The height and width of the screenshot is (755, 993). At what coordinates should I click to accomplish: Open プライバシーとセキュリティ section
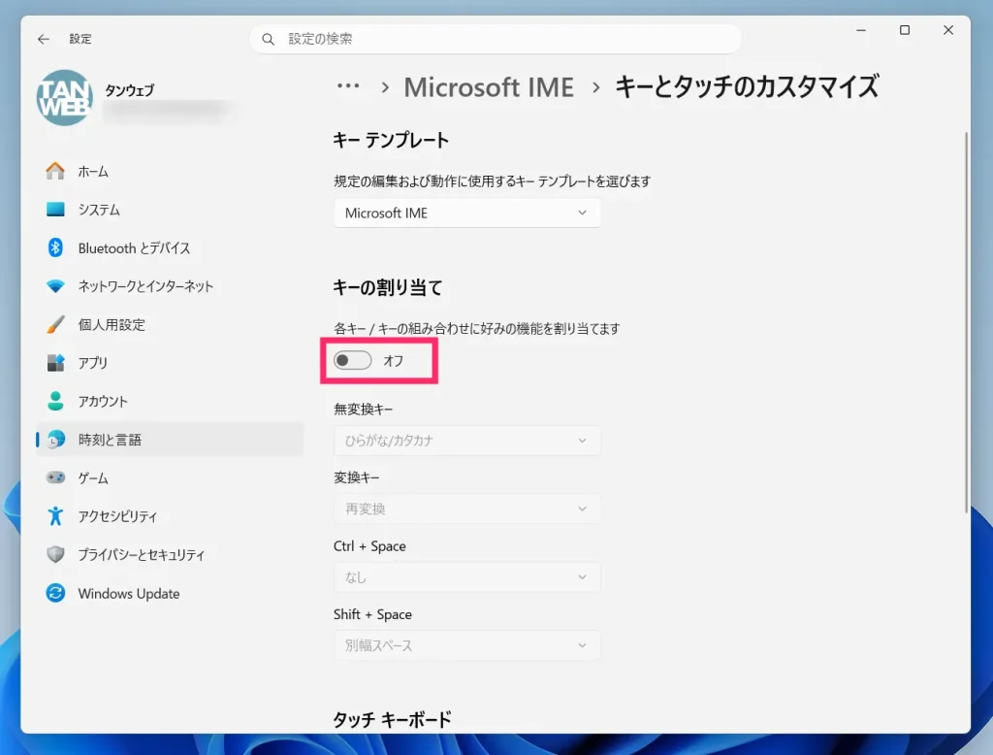coord(170,555)
